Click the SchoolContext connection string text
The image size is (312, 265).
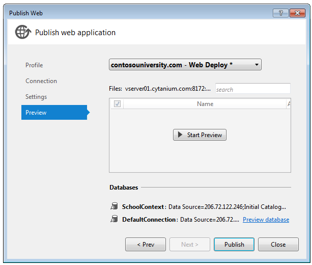(x=227, y=207)
